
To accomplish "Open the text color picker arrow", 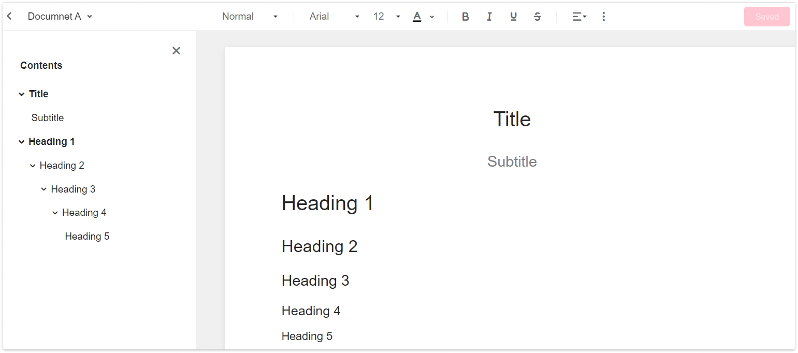I will tap(432, 17).
